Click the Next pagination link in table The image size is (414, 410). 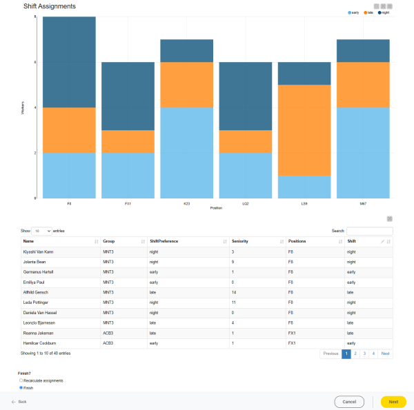point(385,353)
